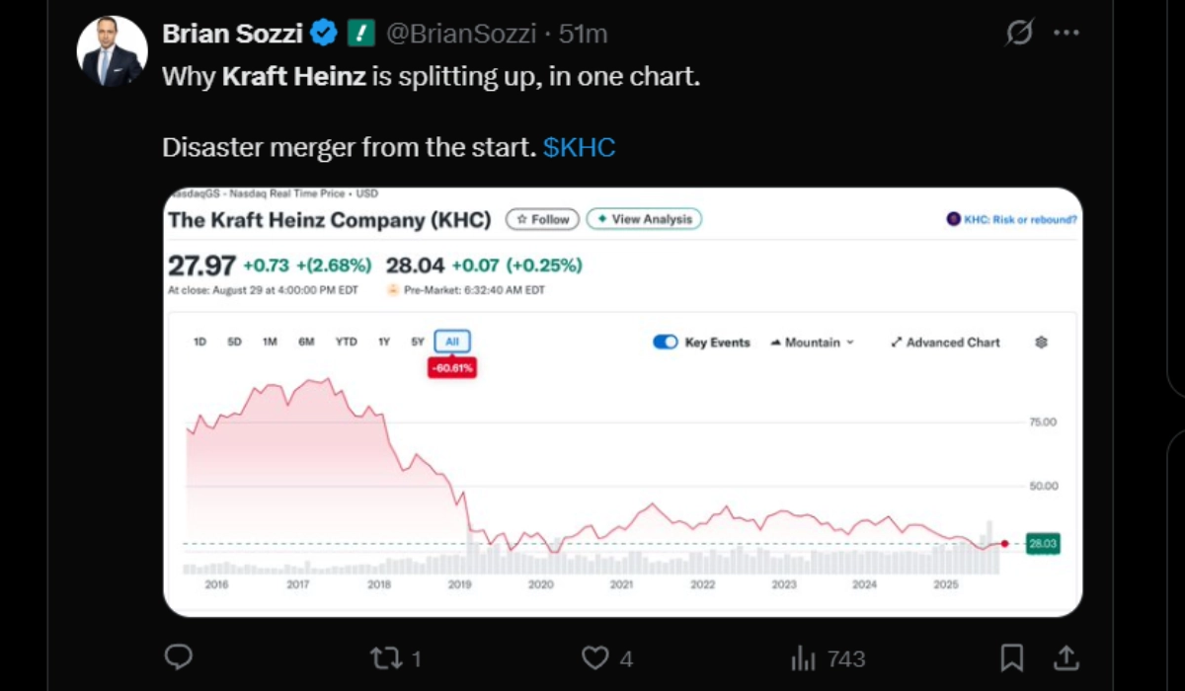Share the tweet via the upload icon
The width and height of the screenshot is (1185, 691).
pyautogui.click(x=1067, y=657)
